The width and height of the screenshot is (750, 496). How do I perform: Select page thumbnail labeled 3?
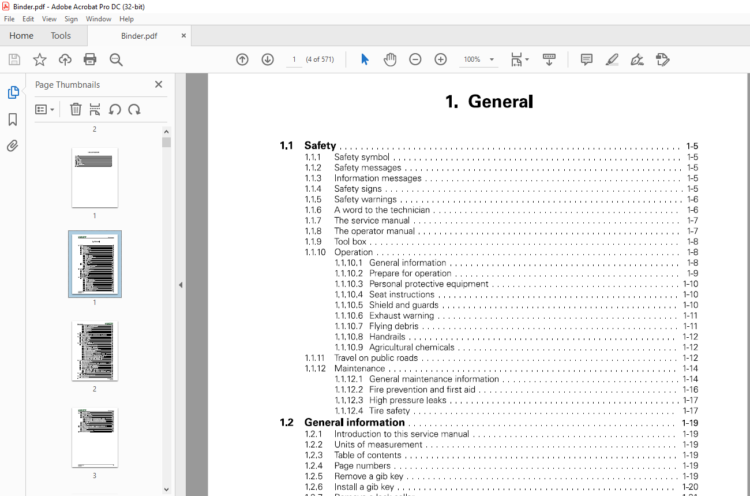click(95, 437)
